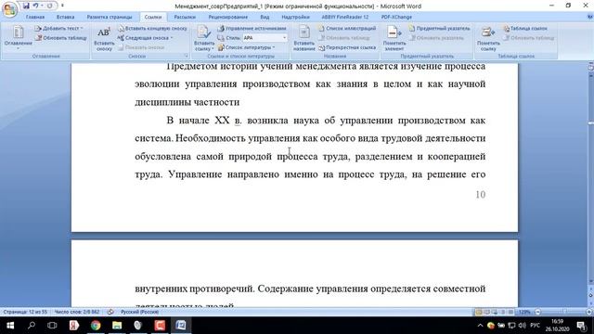This screenshot has height=334, width=594.
Task: Click the zoom out minus button
Action: point(537,312)
